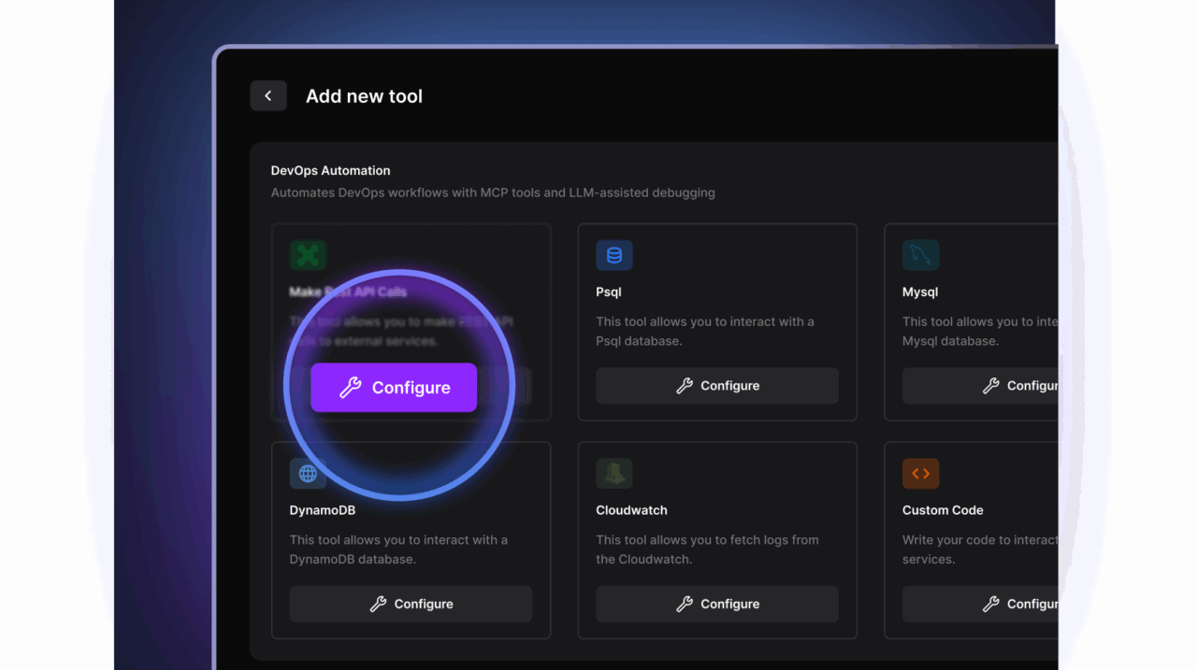This screenshot has width=1197, height=670.
Task: Click the Mysql dolphin icon
Action: (920, 255)
